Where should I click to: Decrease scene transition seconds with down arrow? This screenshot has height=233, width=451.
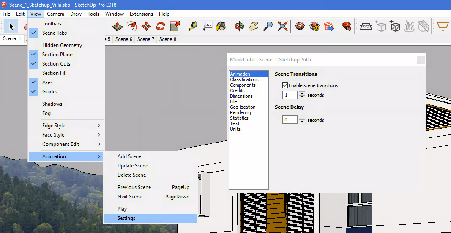point(302,97)
